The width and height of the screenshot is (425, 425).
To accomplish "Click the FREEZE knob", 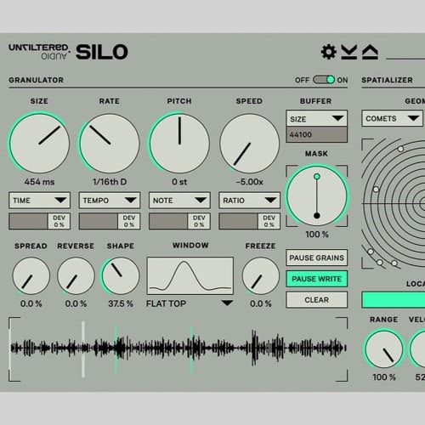I will pos(261,275).
